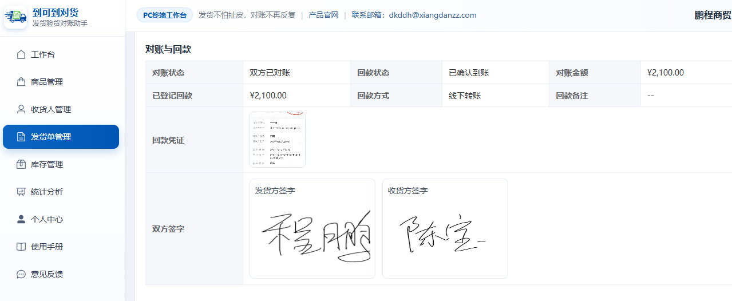Open 意见反馈 menu item

(x=61, y=274)
